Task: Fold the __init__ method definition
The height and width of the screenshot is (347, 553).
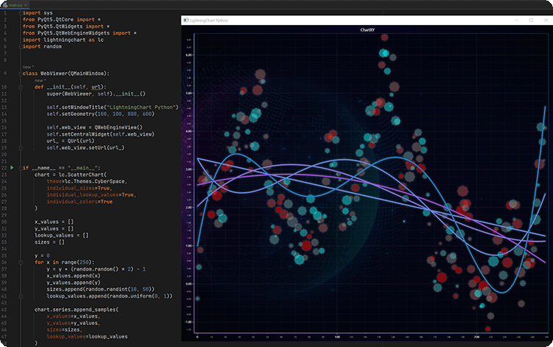Action: click(x=20, y=87)
